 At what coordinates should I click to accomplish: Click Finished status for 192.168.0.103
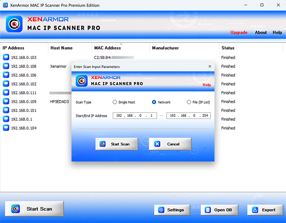tap(228, 58)
